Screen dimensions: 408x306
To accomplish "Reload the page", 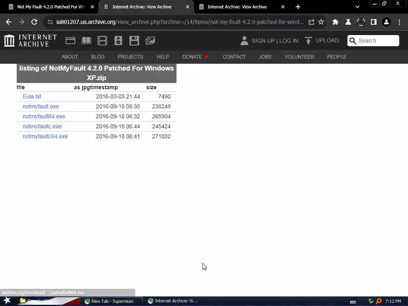I will click(x=34, y=22).
